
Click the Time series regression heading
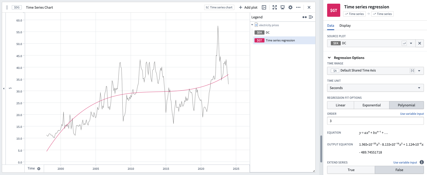[366, 7]
